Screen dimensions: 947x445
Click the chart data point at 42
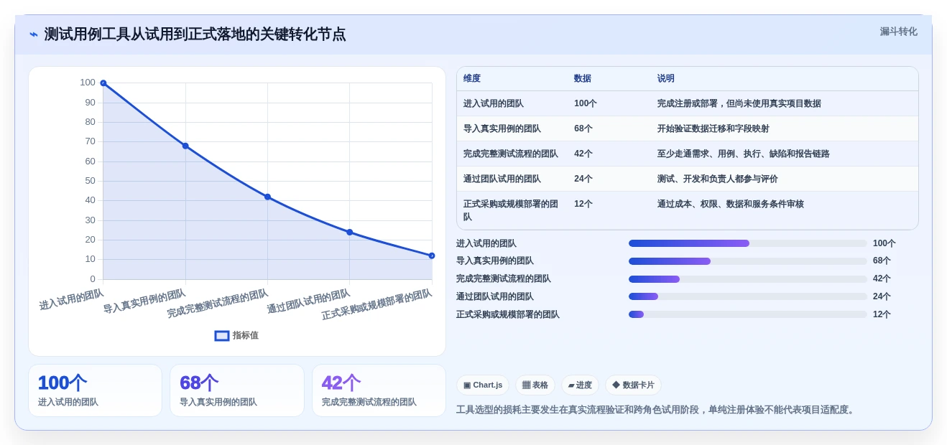(x=267, y=197)
